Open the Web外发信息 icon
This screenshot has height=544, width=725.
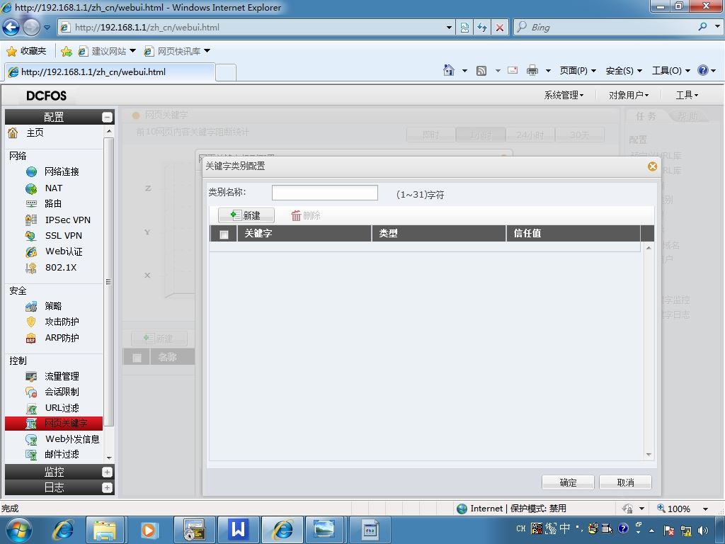coord(31,439)
